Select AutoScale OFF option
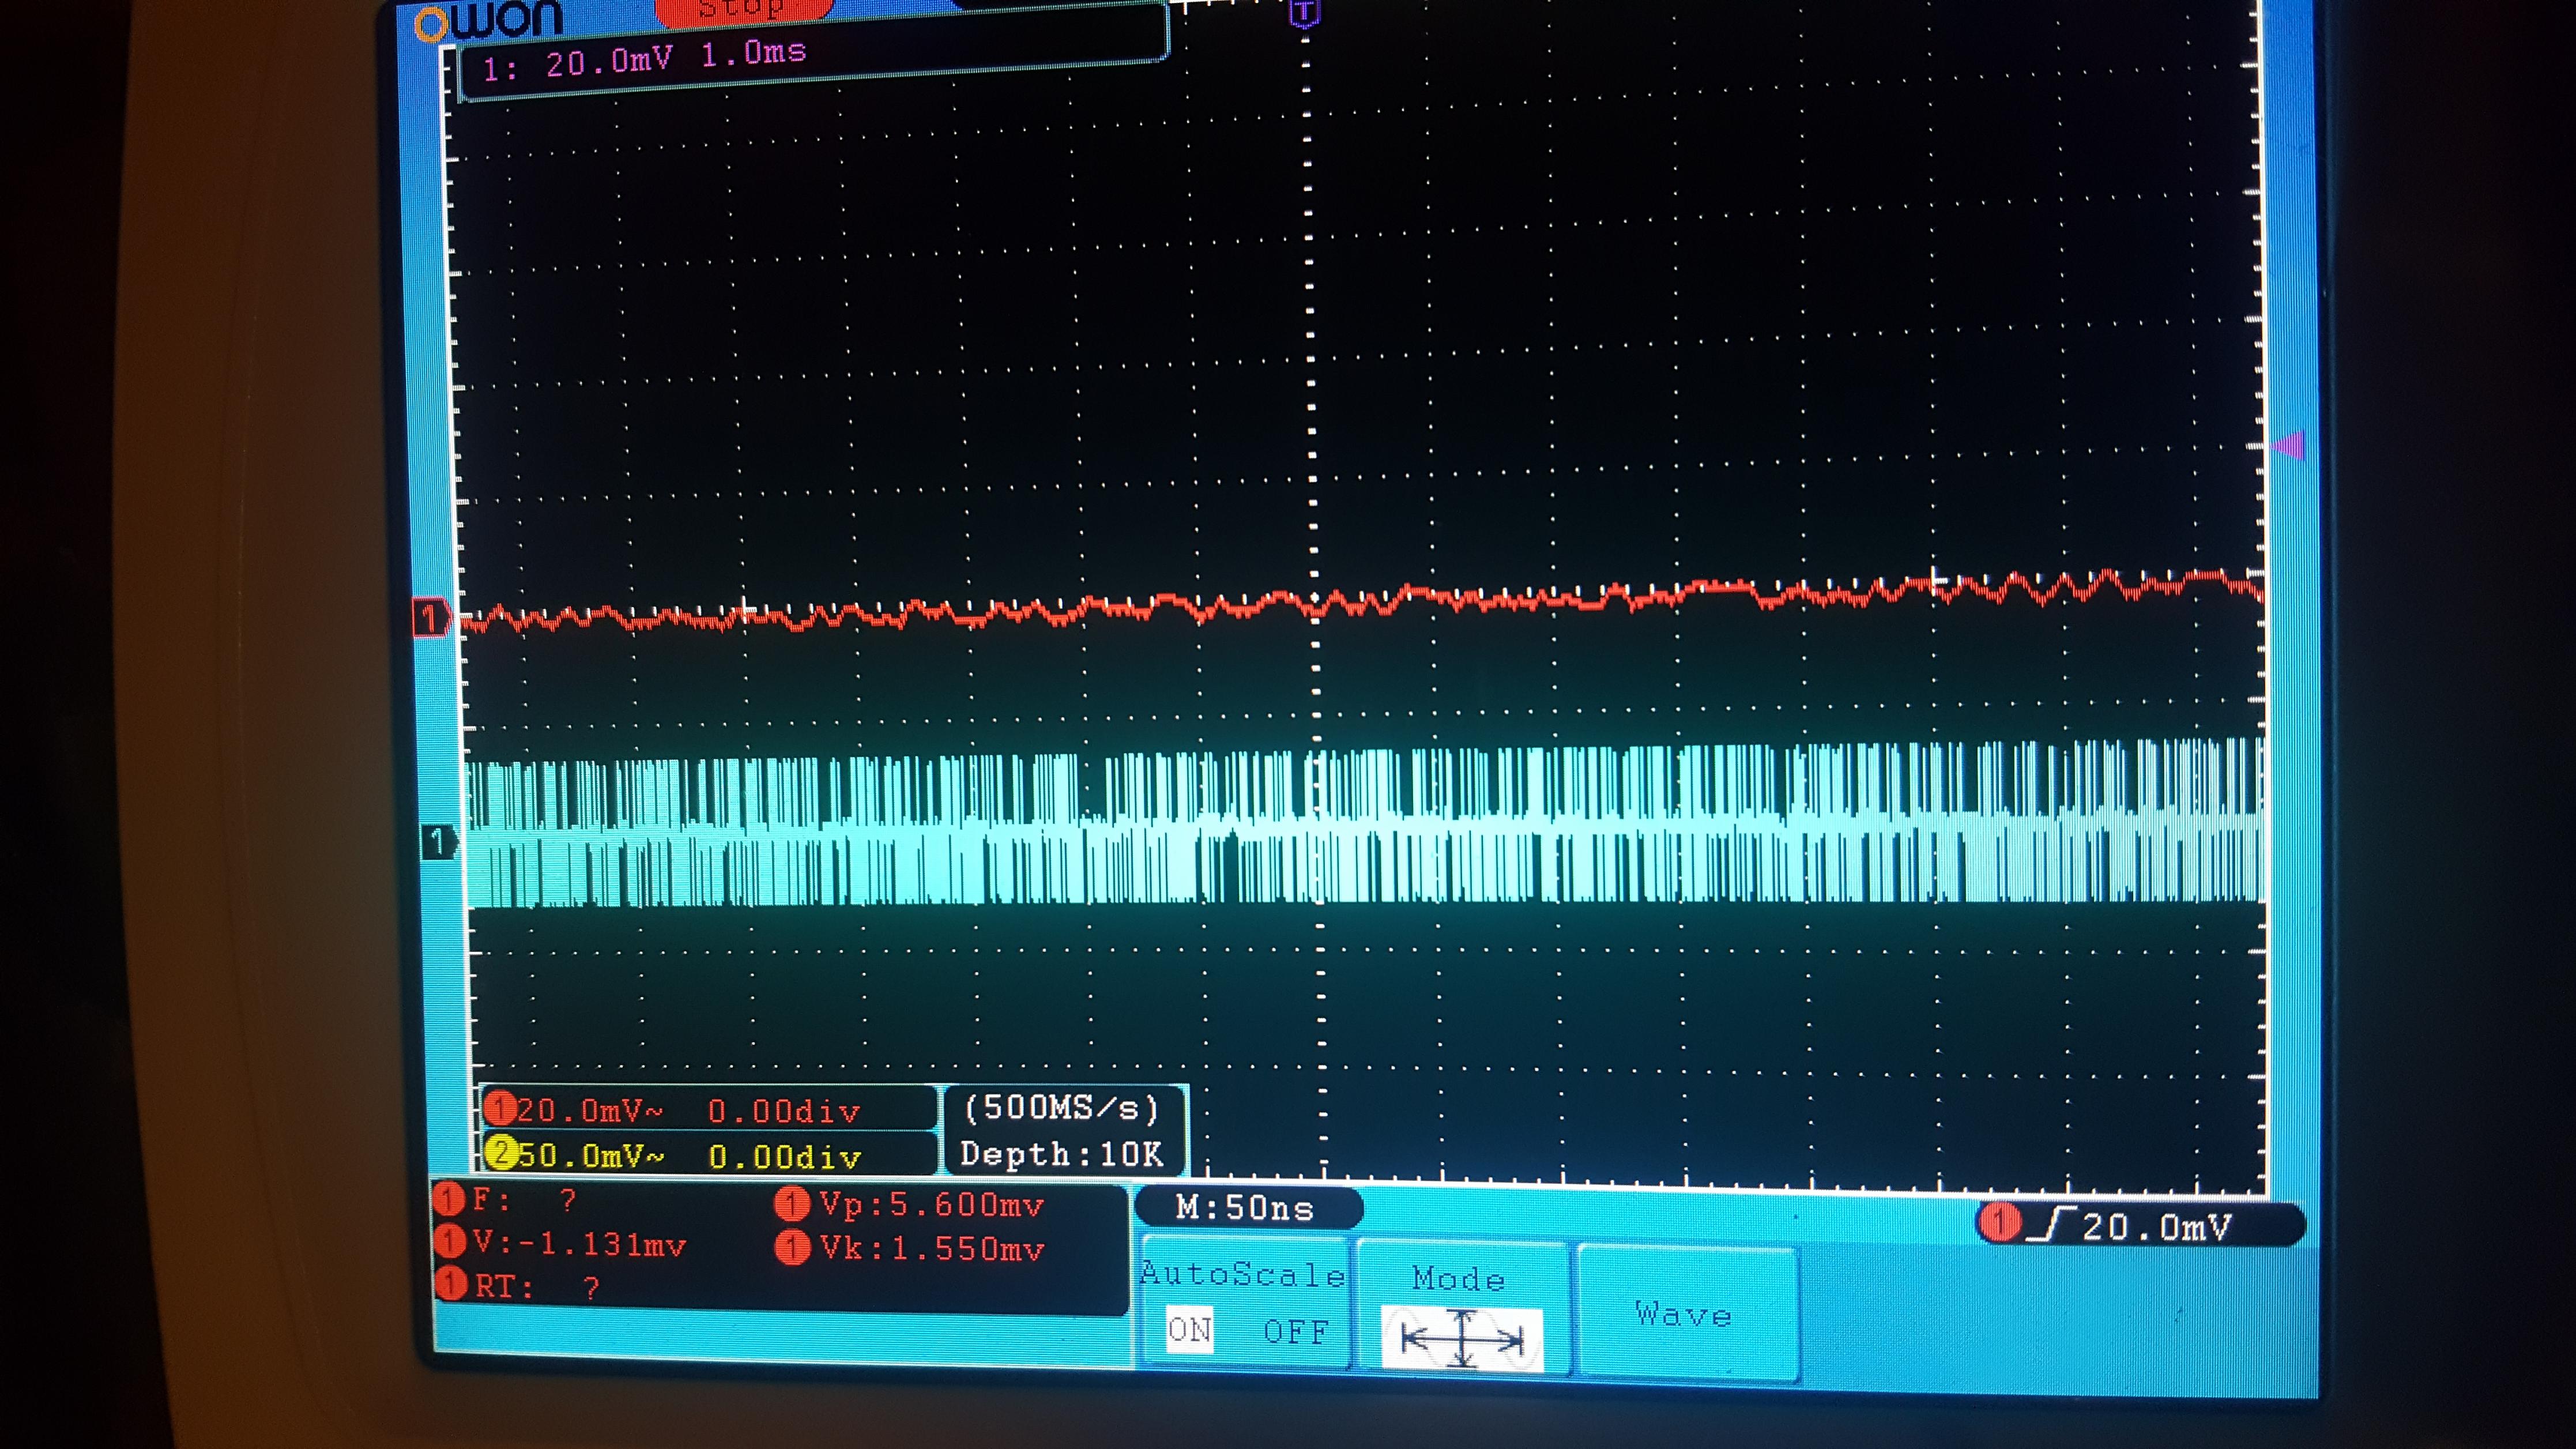 point(1296,1332)
